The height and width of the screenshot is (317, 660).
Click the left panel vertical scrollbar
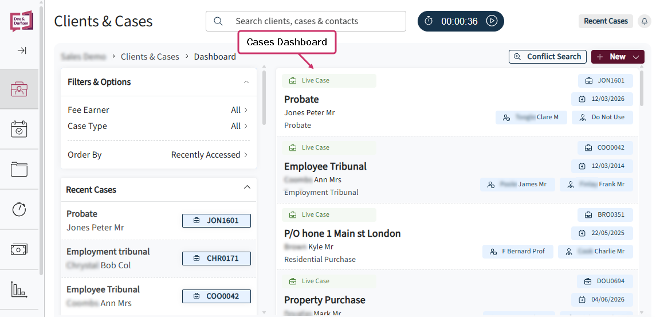point(264,97)
